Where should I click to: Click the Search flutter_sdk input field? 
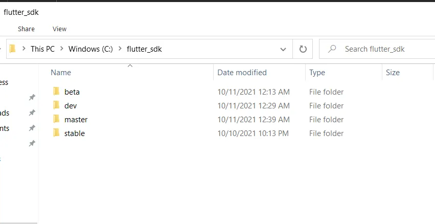(x=383, y=49)
